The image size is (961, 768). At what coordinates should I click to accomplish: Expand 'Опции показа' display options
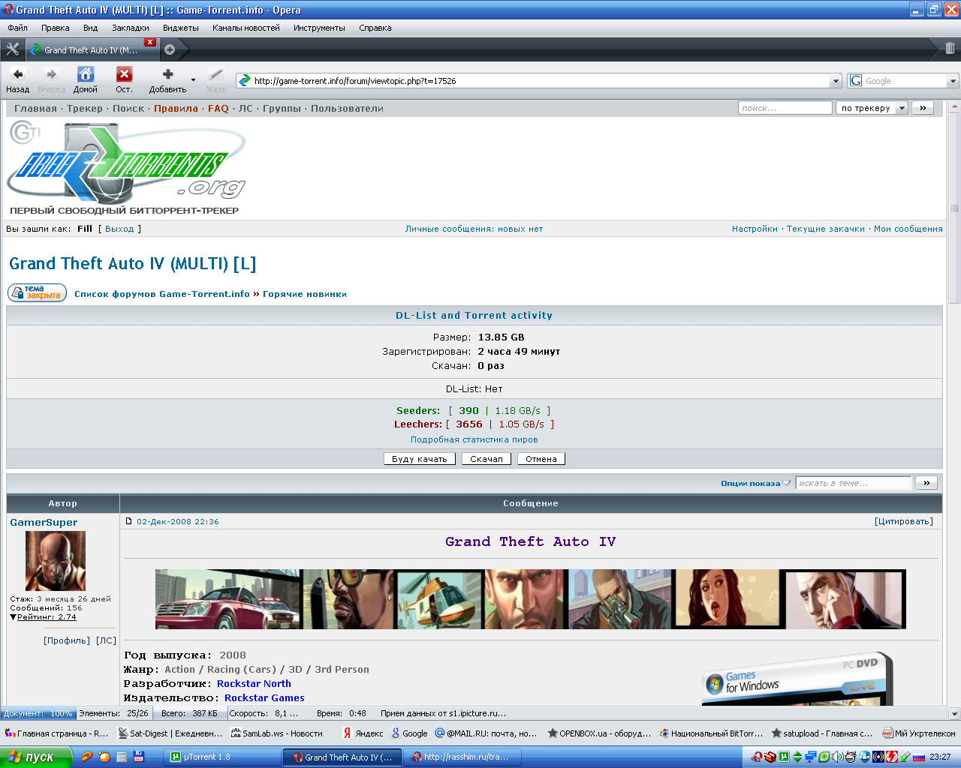click(755, 483)
